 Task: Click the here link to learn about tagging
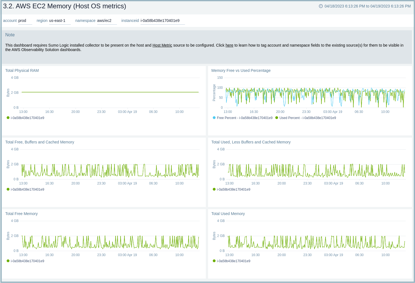[229, 45]
